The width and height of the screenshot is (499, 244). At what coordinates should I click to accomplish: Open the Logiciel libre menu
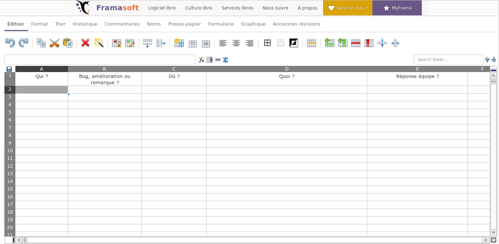tap(162, 8)
